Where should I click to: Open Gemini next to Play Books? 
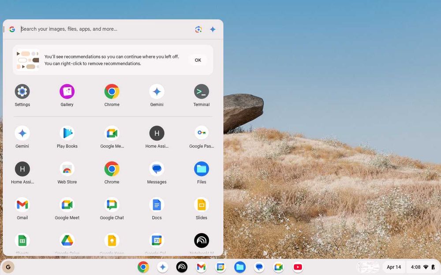[x=22, y=133]
